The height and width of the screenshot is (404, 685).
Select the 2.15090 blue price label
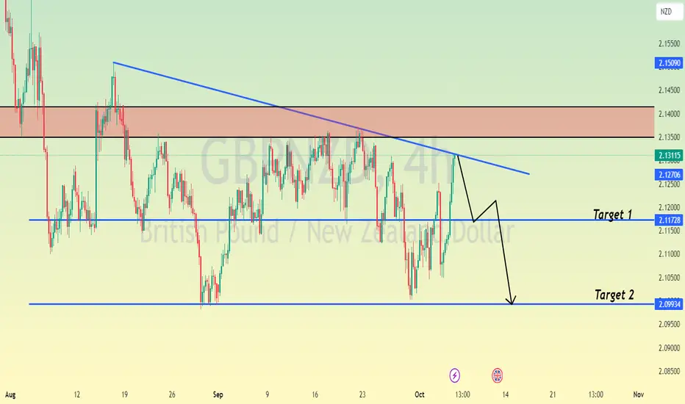pyautogui.click(x=669, y=63)
